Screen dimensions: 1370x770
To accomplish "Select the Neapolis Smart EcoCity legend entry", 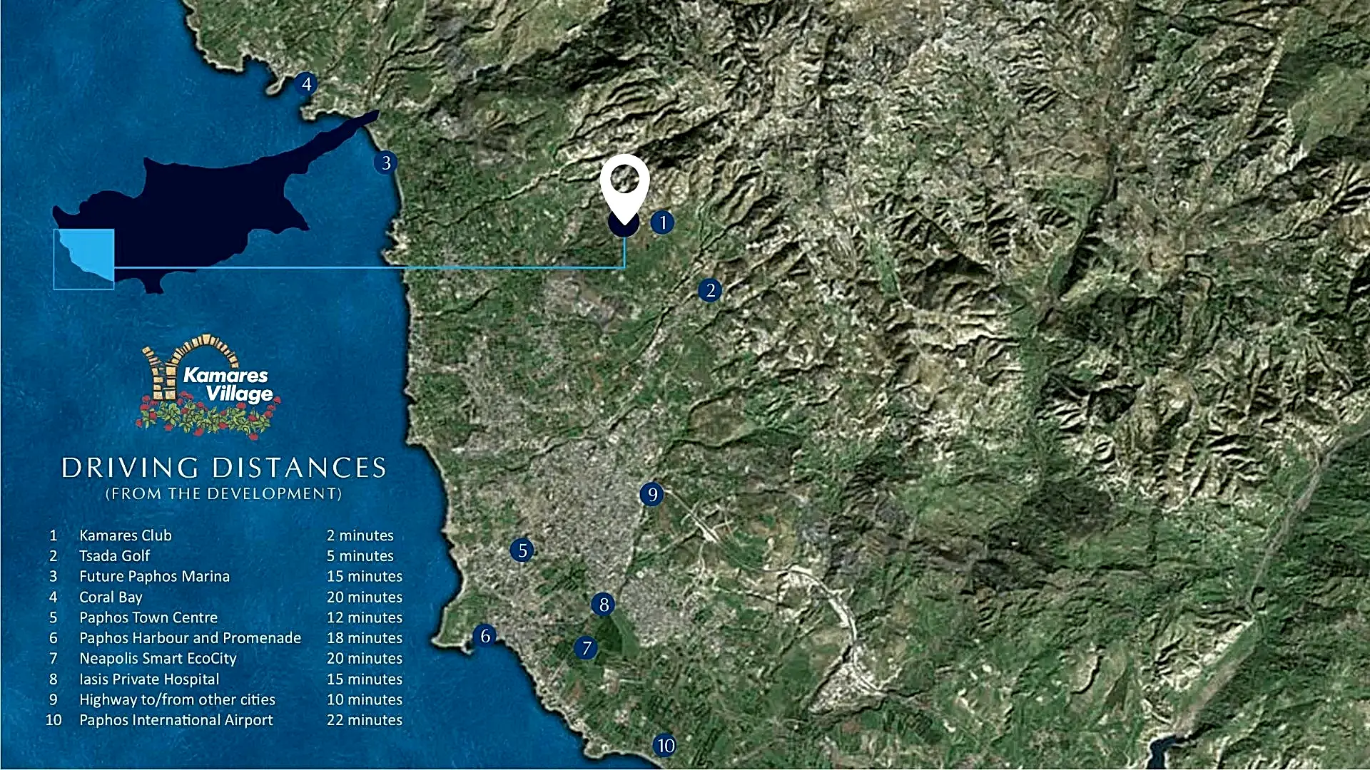I will pos(158,658).
